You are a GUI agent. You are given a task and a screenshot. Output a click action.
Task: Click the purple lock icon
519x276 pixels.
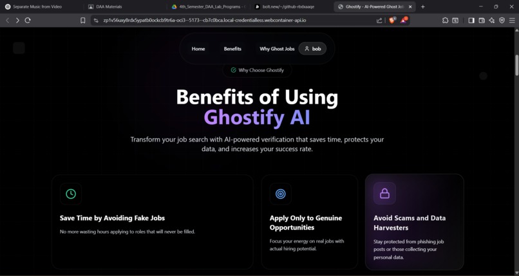pos(384,194)
